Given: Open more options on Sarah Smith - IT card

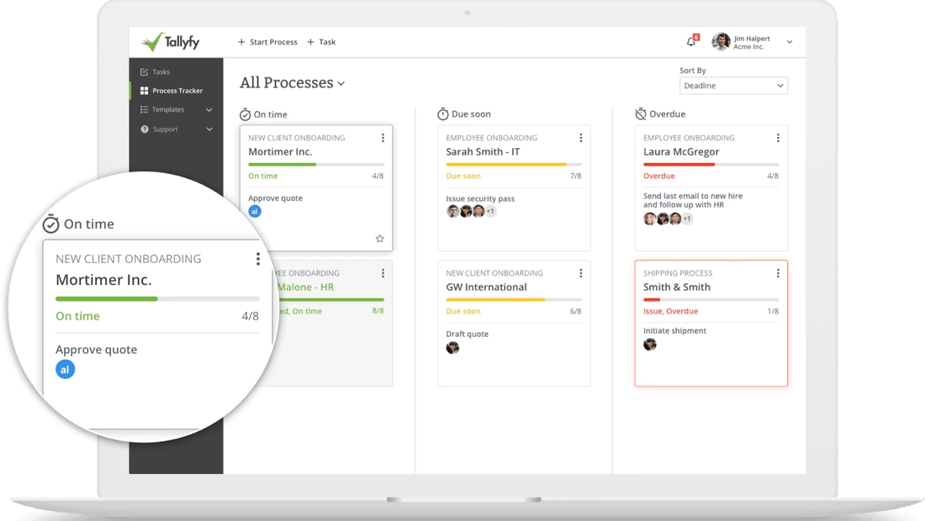Looking at the screenshot, I should coord(580,138).
